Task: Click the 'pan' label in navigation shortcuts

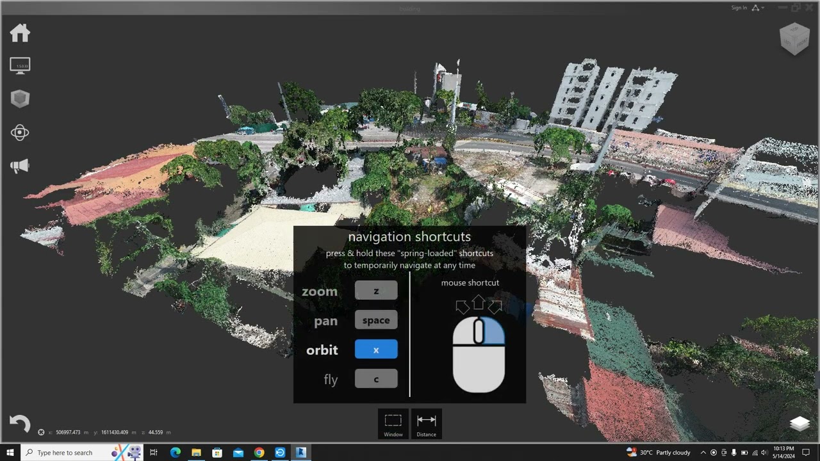Action: pos(325,321)
